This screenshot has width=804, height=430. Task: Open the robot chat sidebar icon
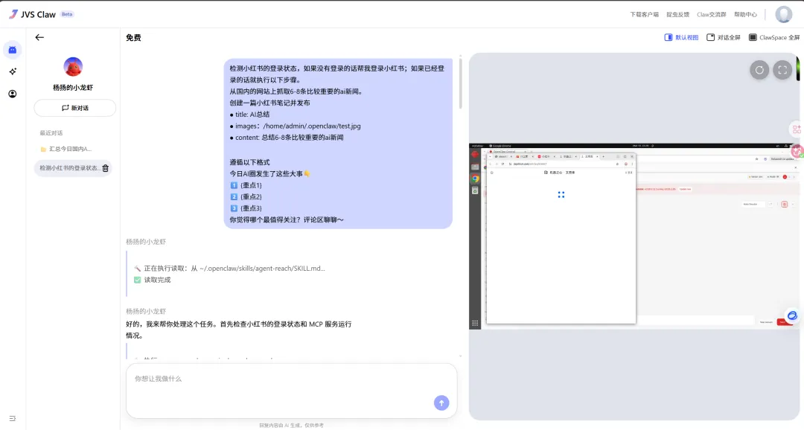pos(13,50)
